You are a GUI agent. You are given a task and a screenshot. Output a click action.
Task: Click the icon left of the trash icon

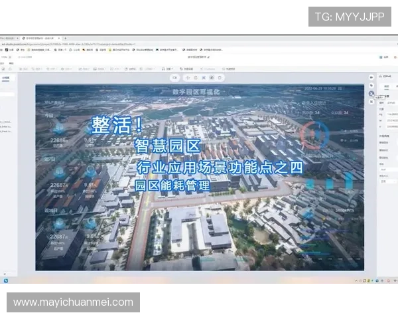click(212, 78)
